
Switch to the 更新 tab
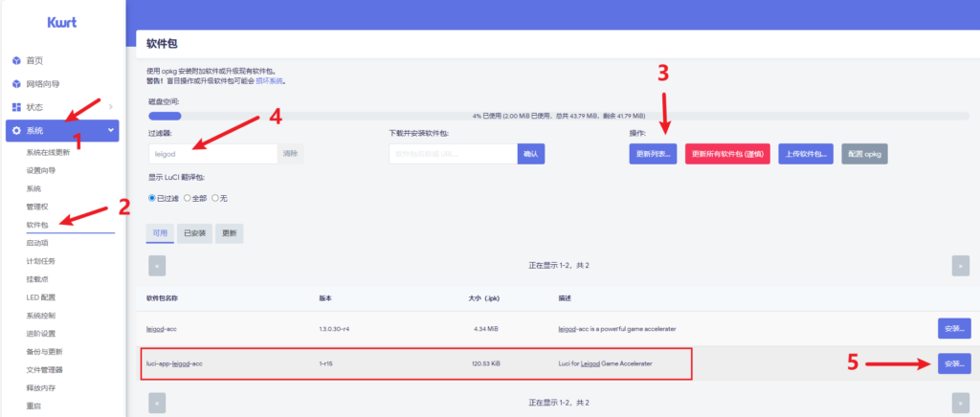tap(230, 232)
